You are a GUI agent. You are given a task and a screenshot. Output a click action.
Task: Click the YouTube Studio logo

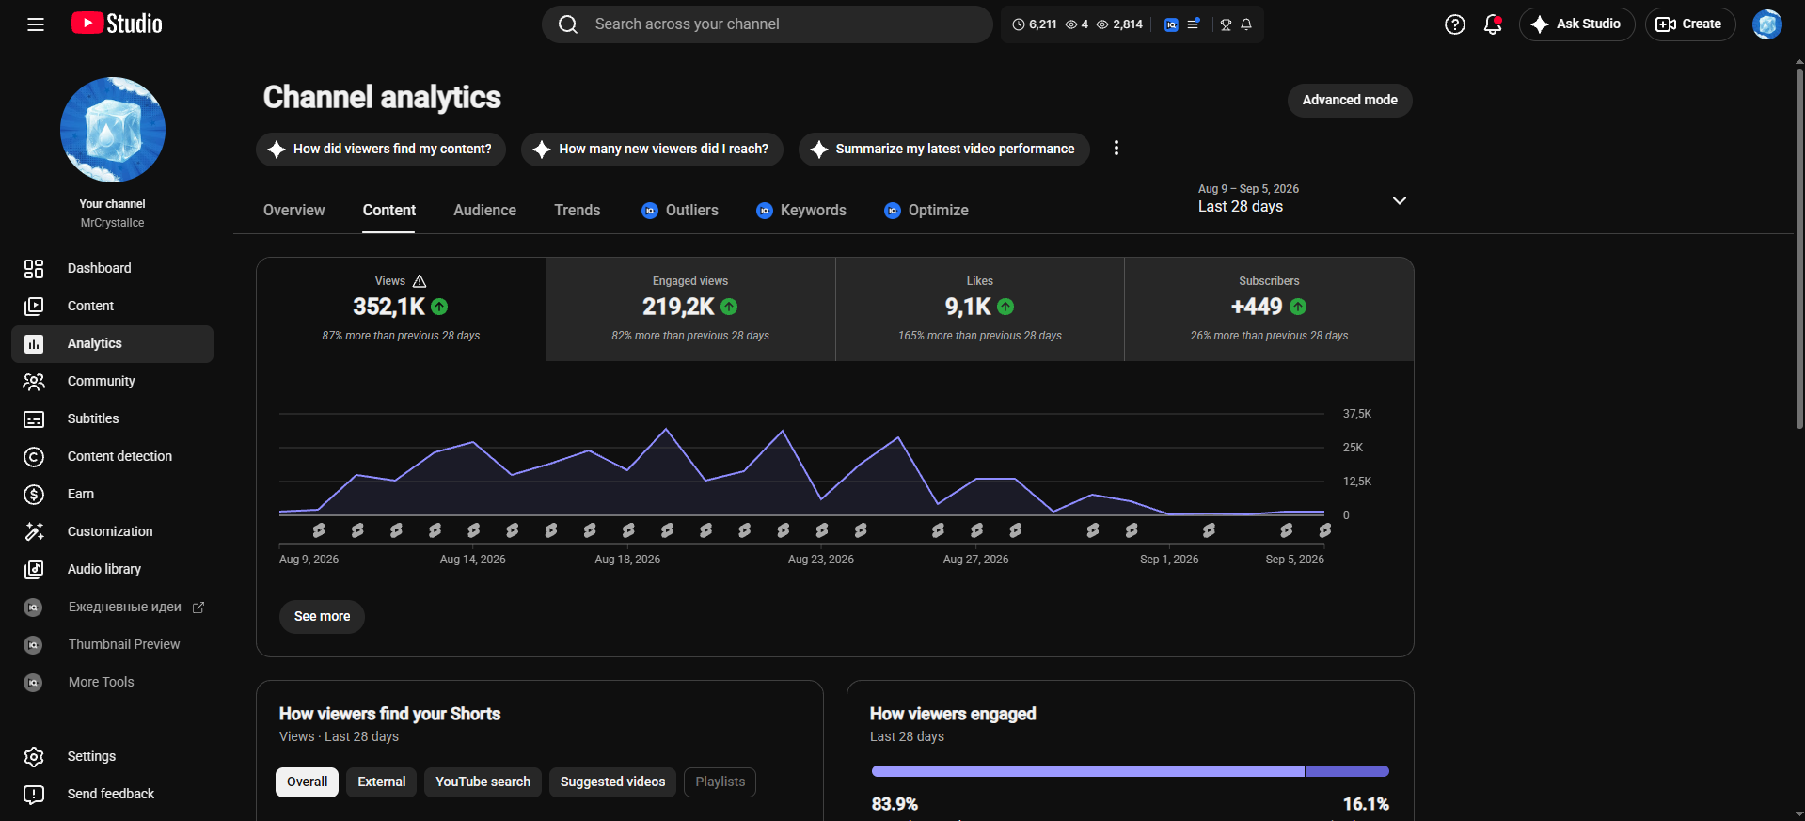coord(117,24)
